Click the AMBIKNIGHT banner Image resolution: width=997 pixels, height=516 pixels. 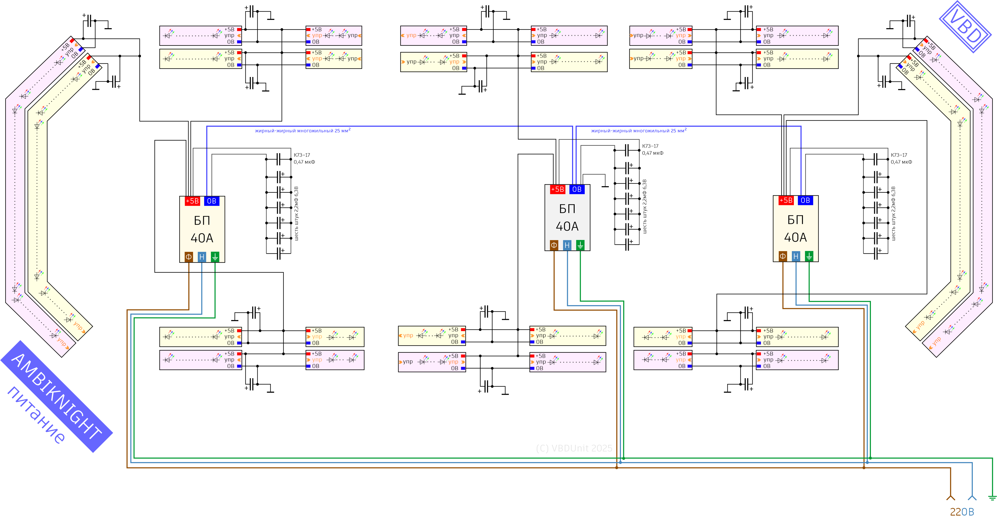(57, 396)
